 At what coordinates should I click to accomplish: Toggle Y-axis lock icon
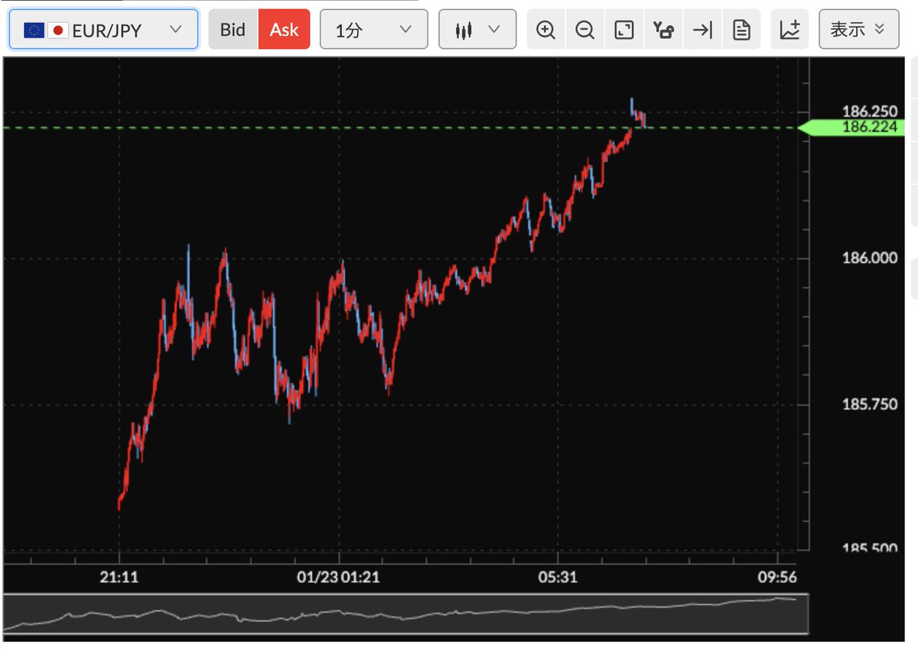pyautogui.click(x=663, y=30)
